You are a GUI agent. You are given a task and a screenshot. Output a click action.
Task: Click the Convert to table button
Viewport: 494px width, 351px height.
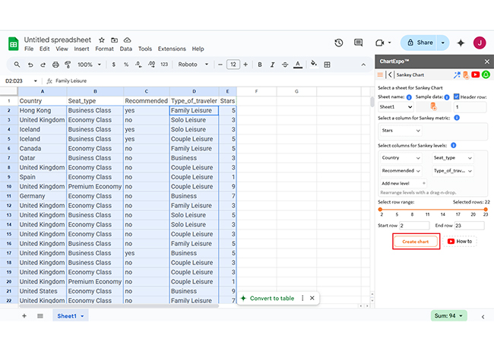point(271,299)
